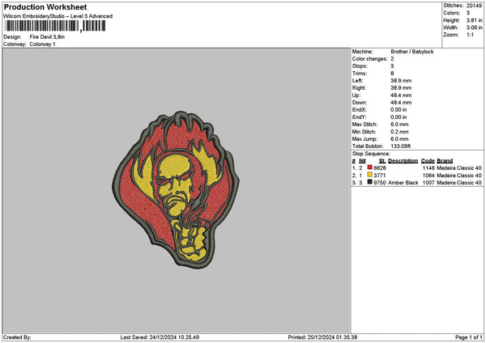Click the 'St.' column header

click(382, 161)
